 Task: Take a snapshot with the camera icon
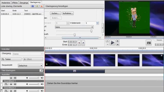tap(149, 43)
